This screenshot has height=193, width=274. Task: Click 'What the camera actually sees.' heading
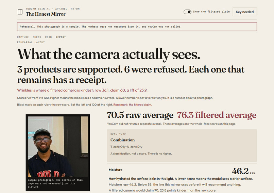(108, 54)
